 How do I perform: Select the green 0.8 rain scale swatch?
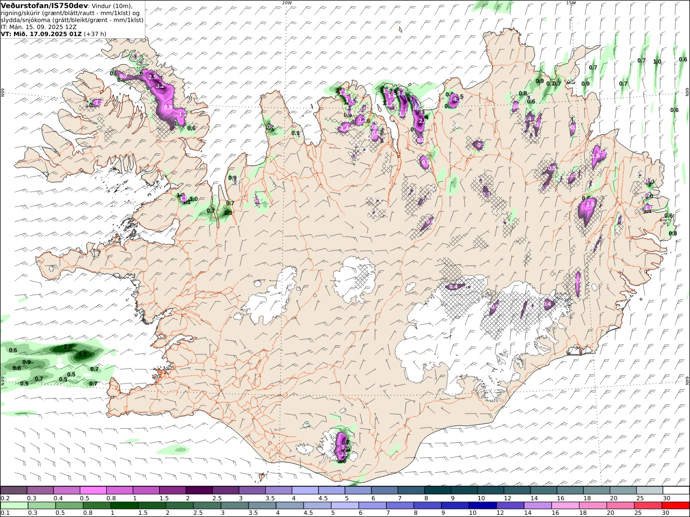coord(97,505)
